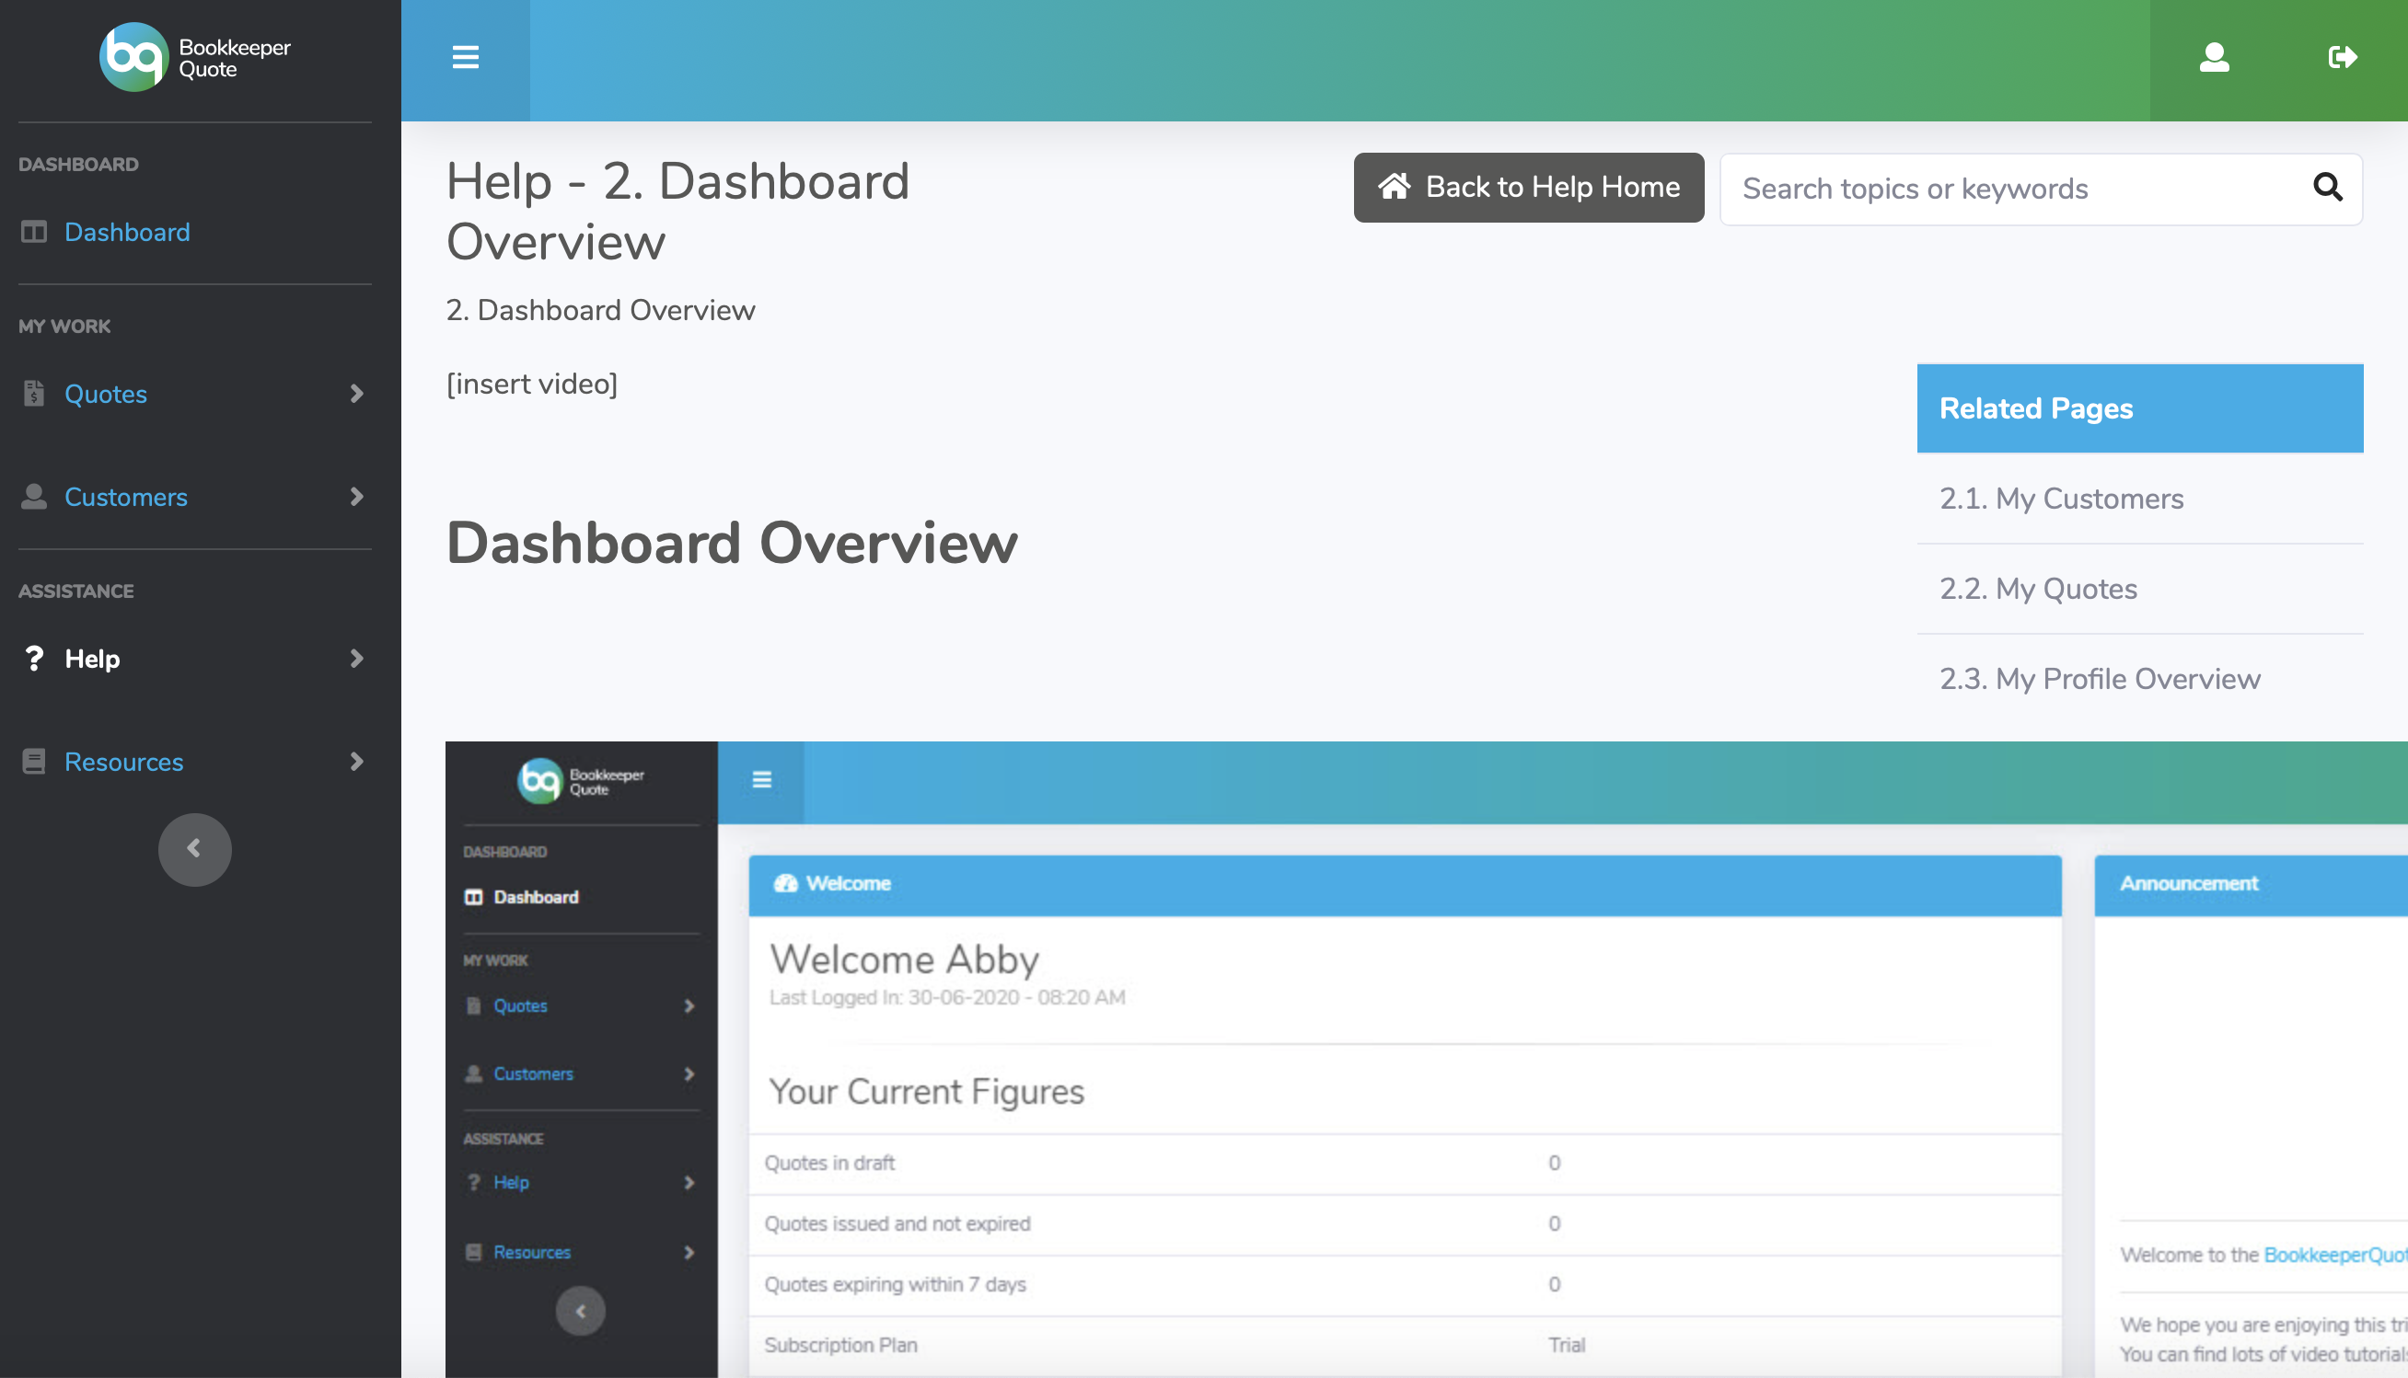
Task: Click the Quotes document icon
Action: [x=34, y=394]
